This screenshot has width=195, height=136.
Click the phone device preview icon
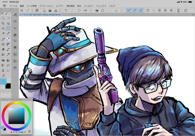(179, 11)
